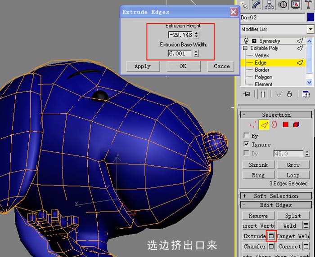
Task: Collapse the Editable Poly tree node
Action: (x=245, y=48)
